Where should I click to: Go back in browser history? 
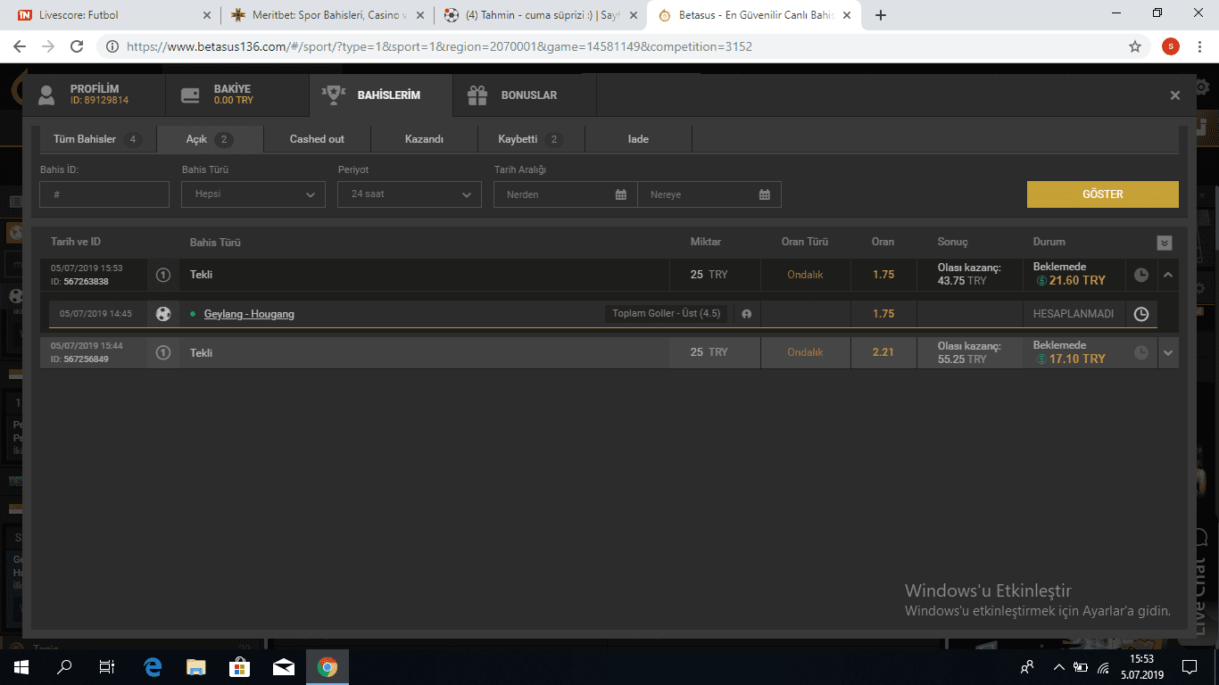(x=21, y=46)
